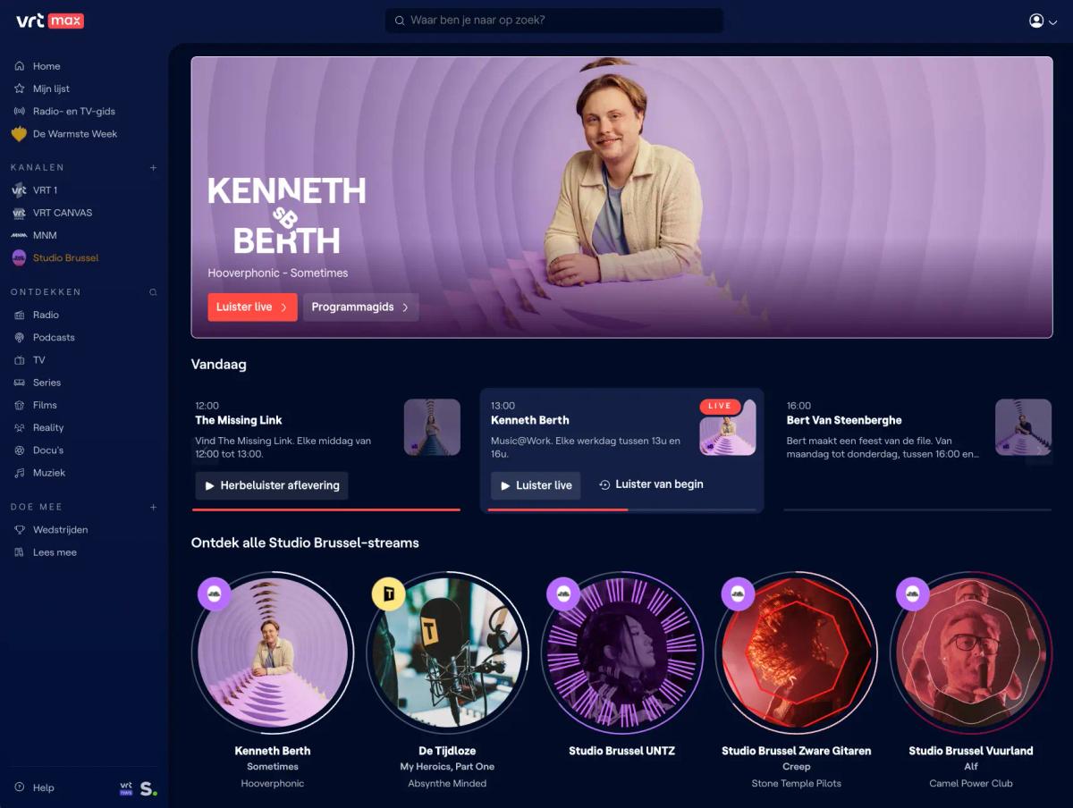Viewport: 1073px width, 808px height.
Task: Click the Films clapperboard icon
Action: (19, 405)
